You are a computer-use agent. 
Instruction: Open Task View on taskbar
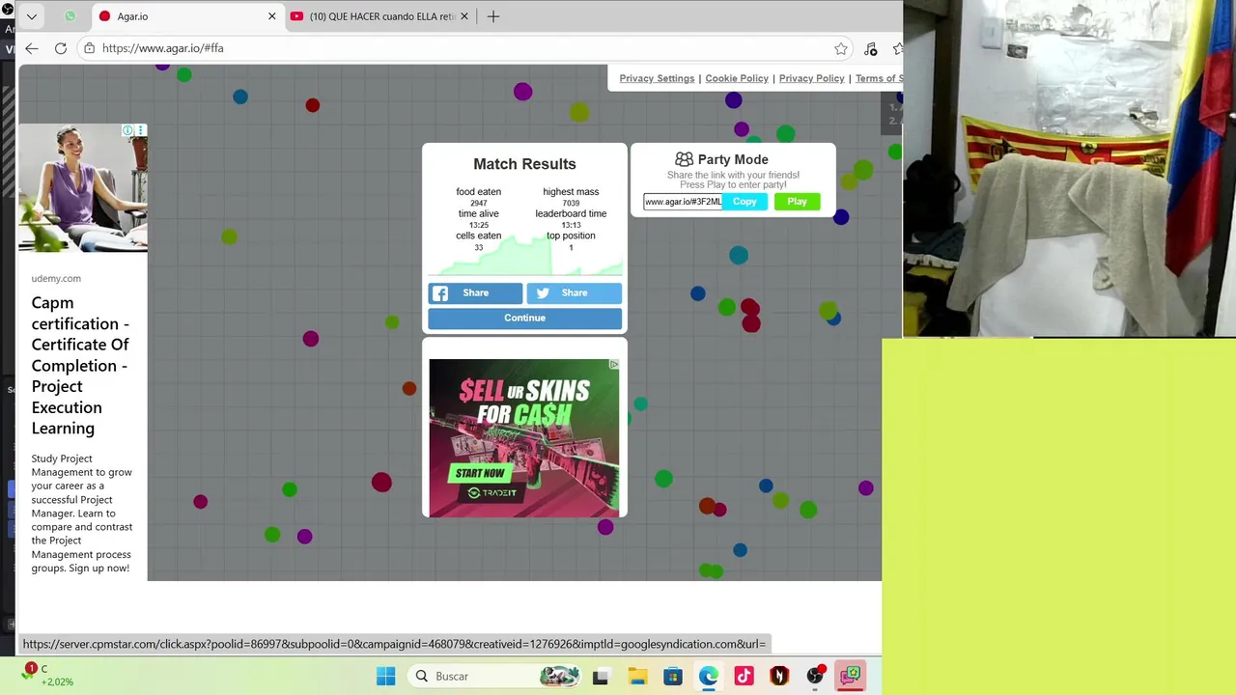pos(601,677)
